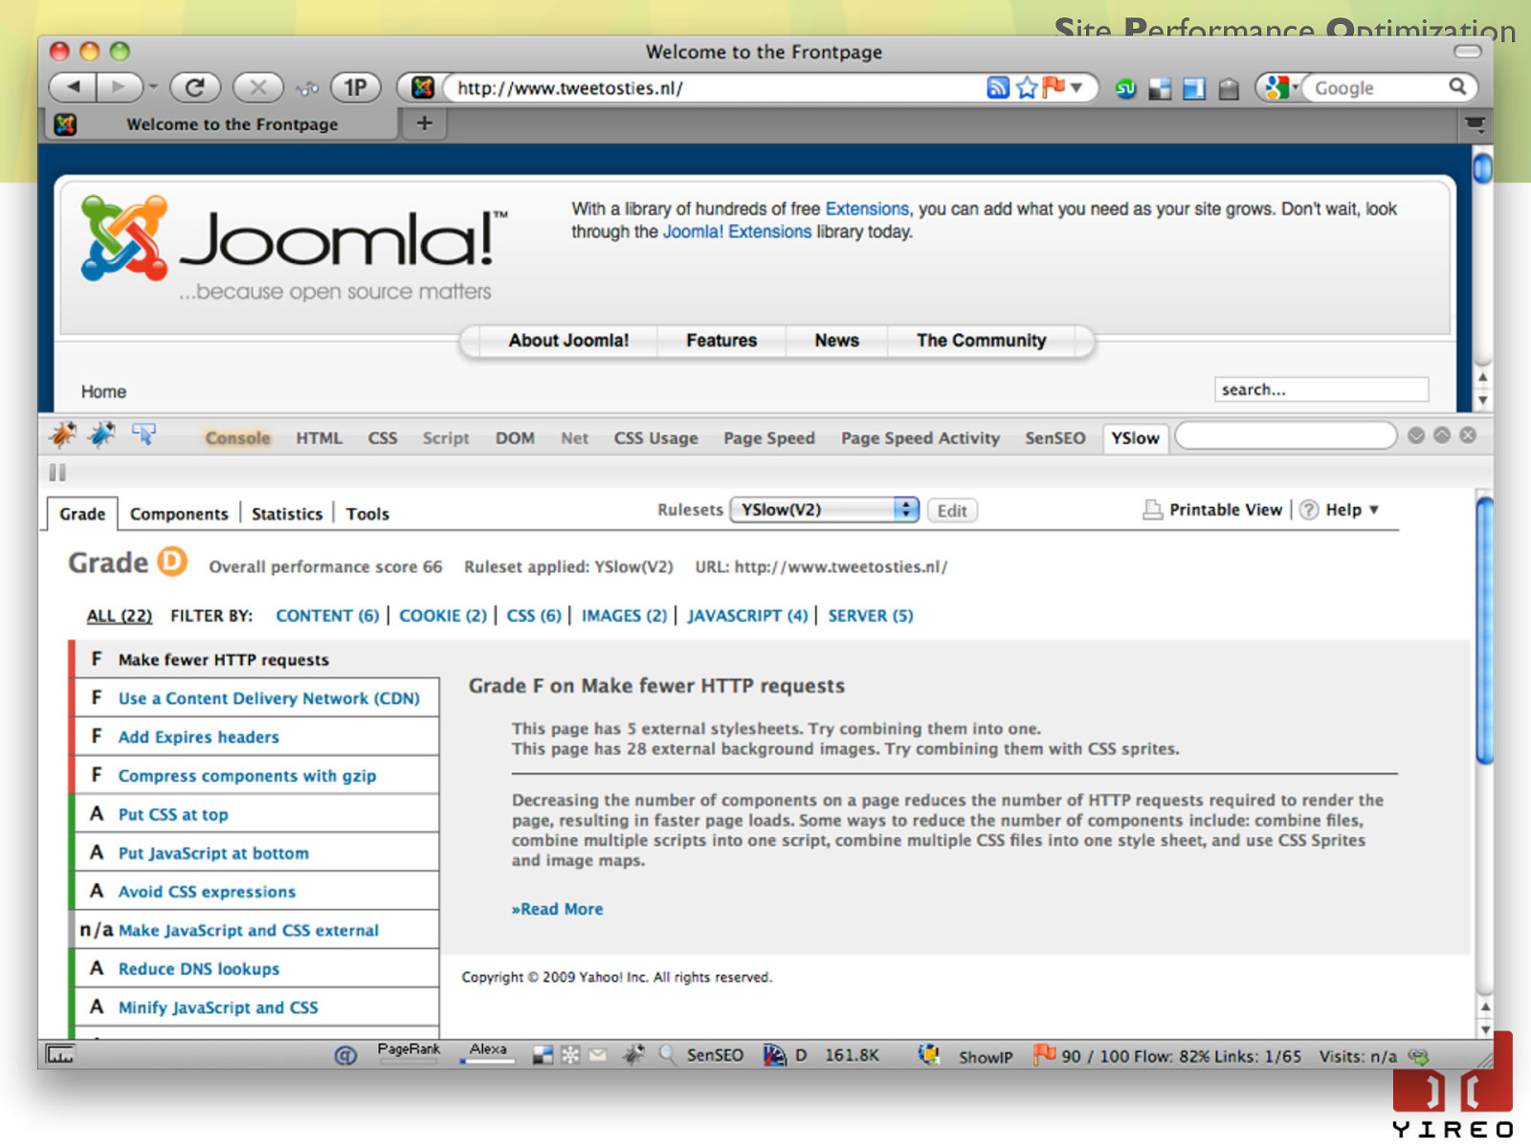Open the Printable View link
This screenshot has height=1148, width=1531.
coord(1213,510)
